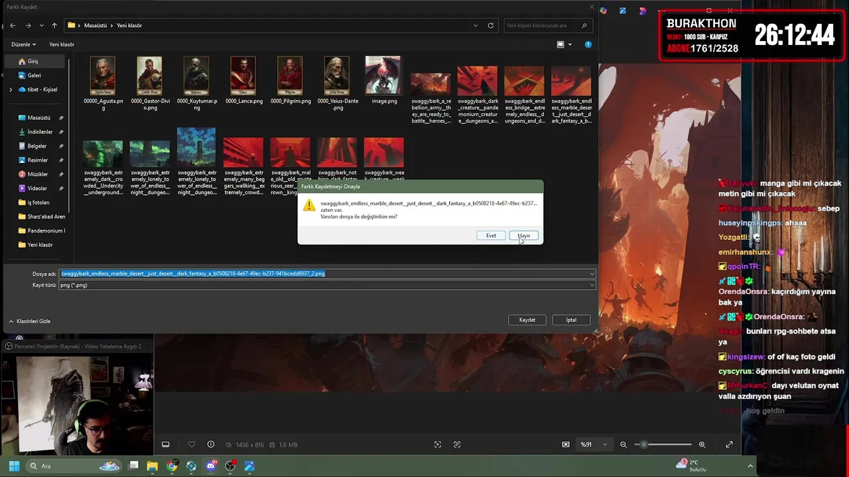Click the zoom out magnifier in Photos
Screen dimensions: 849x477
(623, 445)
